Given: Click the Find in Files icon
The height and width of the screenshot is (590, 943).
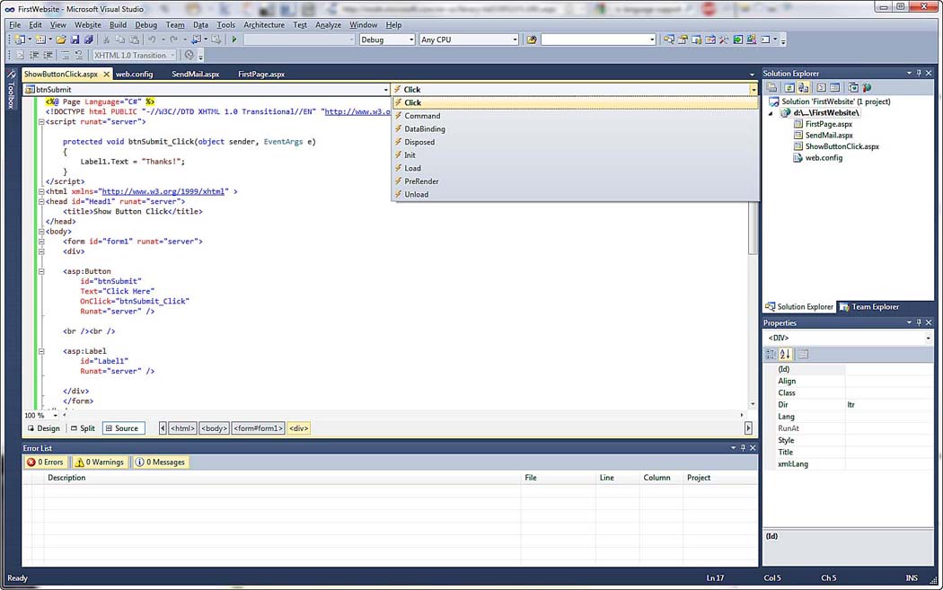Looking at the screenshot, I should coord(532,40).
